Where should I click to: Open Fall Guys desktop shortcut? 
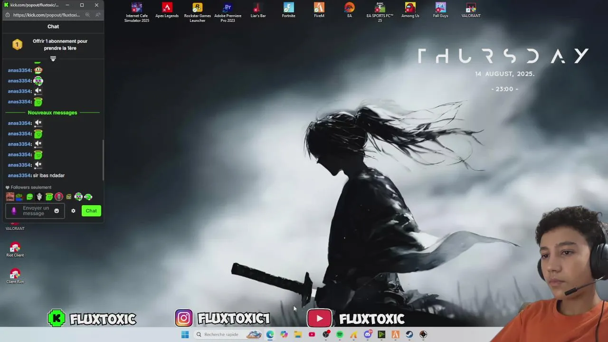440,10
